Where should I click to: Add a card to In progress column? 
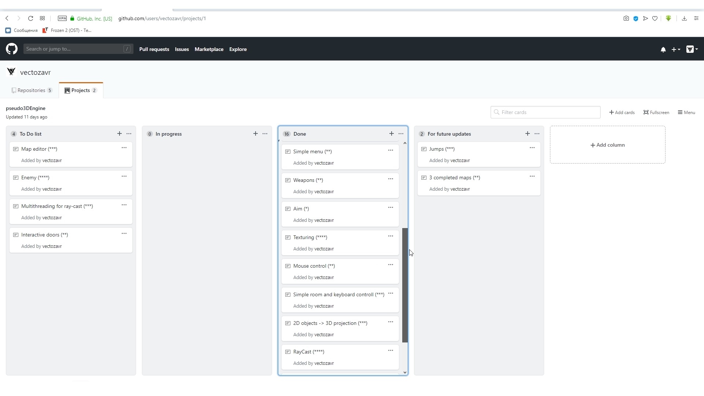[x=256, y=133]
